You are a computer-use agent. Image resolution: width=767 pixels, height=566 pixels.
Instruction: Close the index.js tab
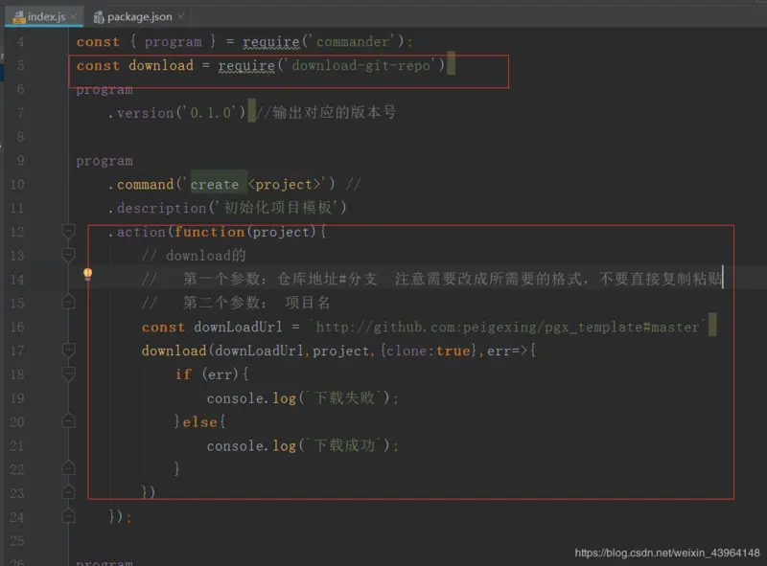(x=74, y=16)
